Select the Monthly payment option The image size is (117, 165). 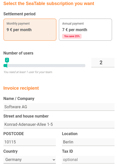[30, 30]
